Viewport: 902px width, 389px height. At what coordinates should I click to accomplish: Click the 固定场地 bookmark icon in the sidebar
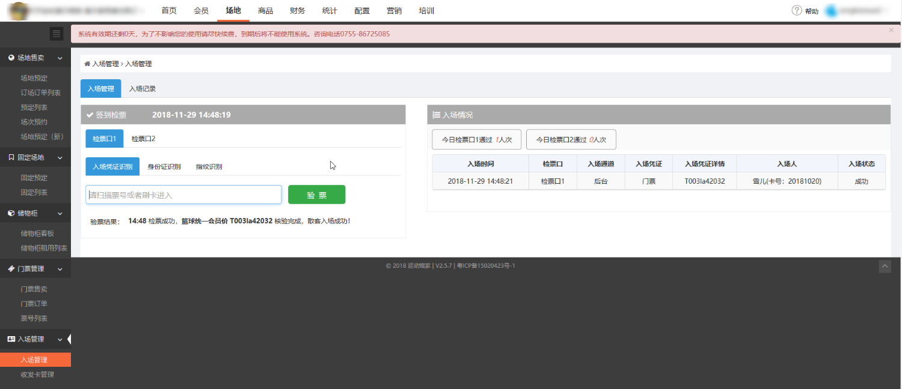(x=11, y=158)
